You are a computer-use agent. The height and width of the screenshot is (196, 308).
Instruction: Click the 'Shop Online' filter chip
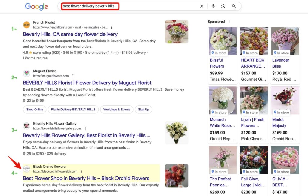(x=34, y=109)
